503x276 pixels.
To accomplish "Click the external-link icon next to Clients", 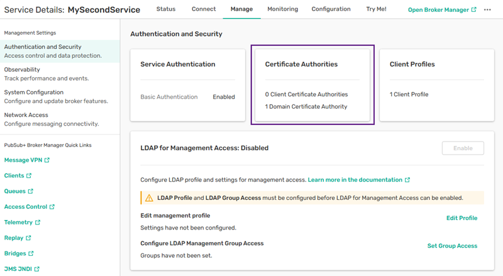I will (29, 176).
